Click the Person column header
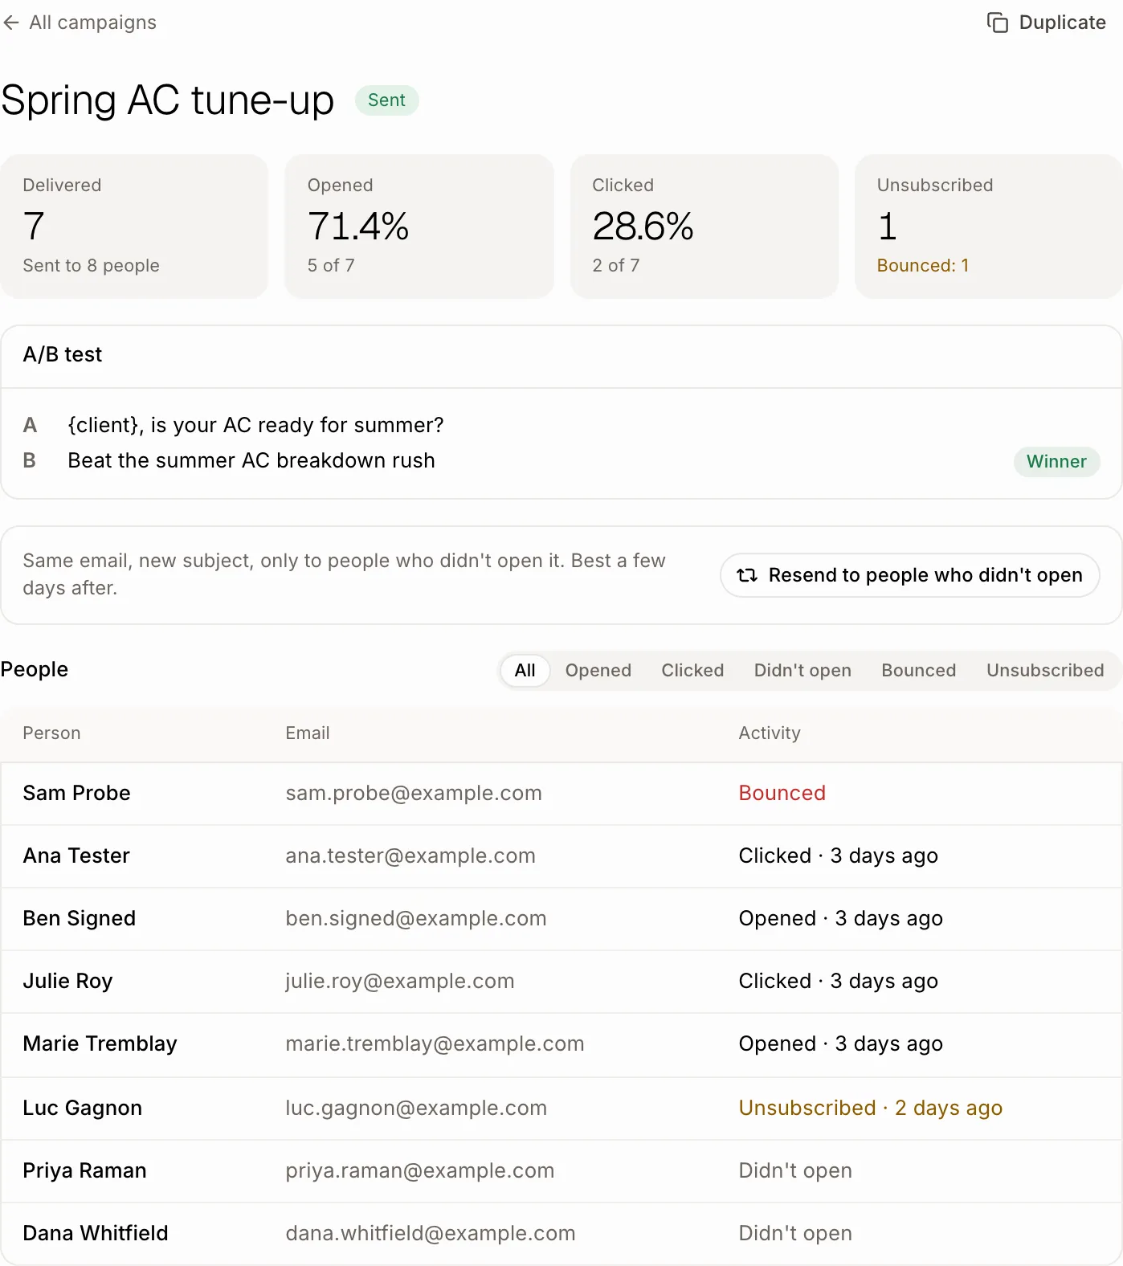 [51, 733]
